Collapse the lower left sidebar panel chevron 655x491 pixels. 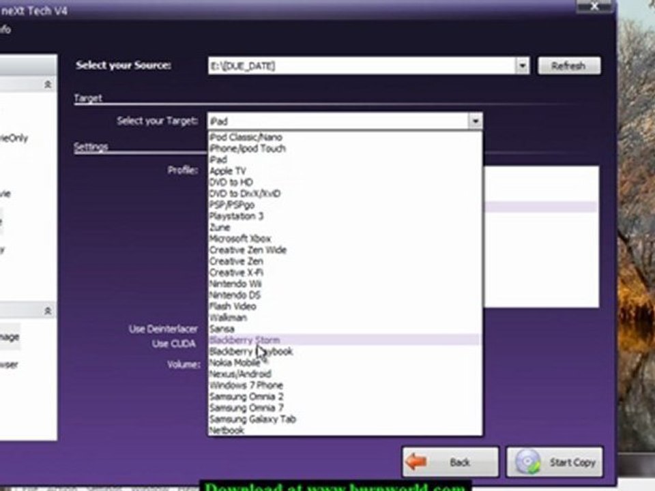tap(48, 311)
